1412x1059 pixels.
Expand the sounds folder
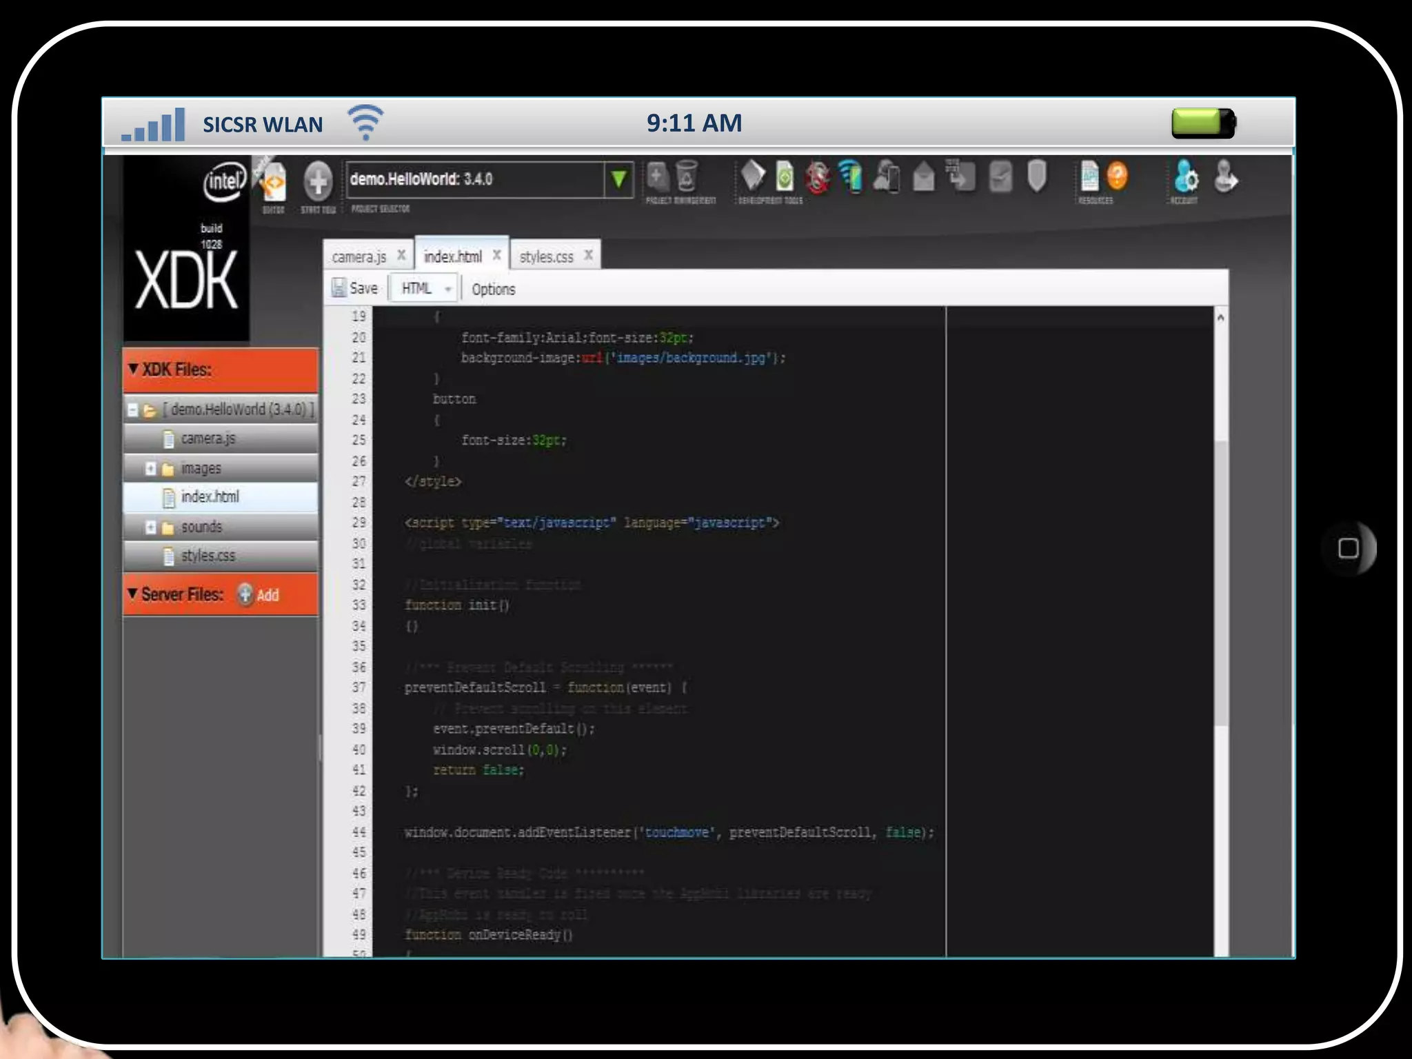(150, 527)
